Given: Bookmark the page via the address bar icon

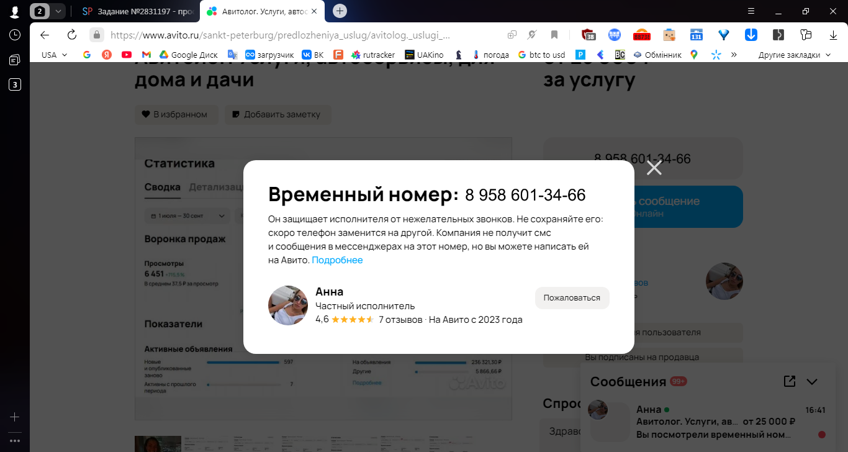Looking at the screenshot, I should click(x=554, y=35).
